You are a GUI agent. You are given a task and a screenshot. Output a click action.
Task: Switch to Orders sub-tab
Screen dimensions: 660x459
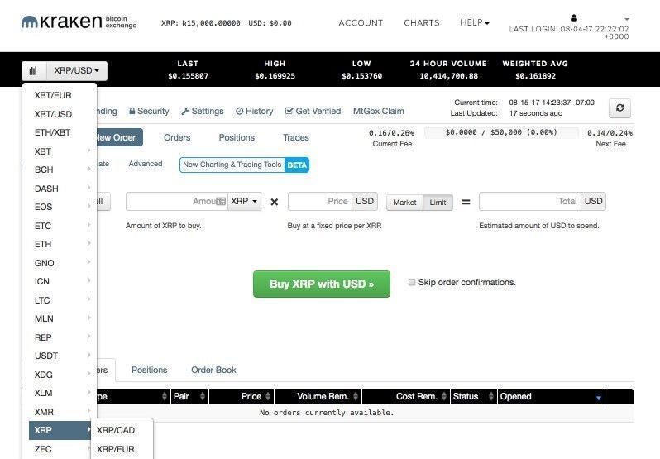click(x=177, y=137)
